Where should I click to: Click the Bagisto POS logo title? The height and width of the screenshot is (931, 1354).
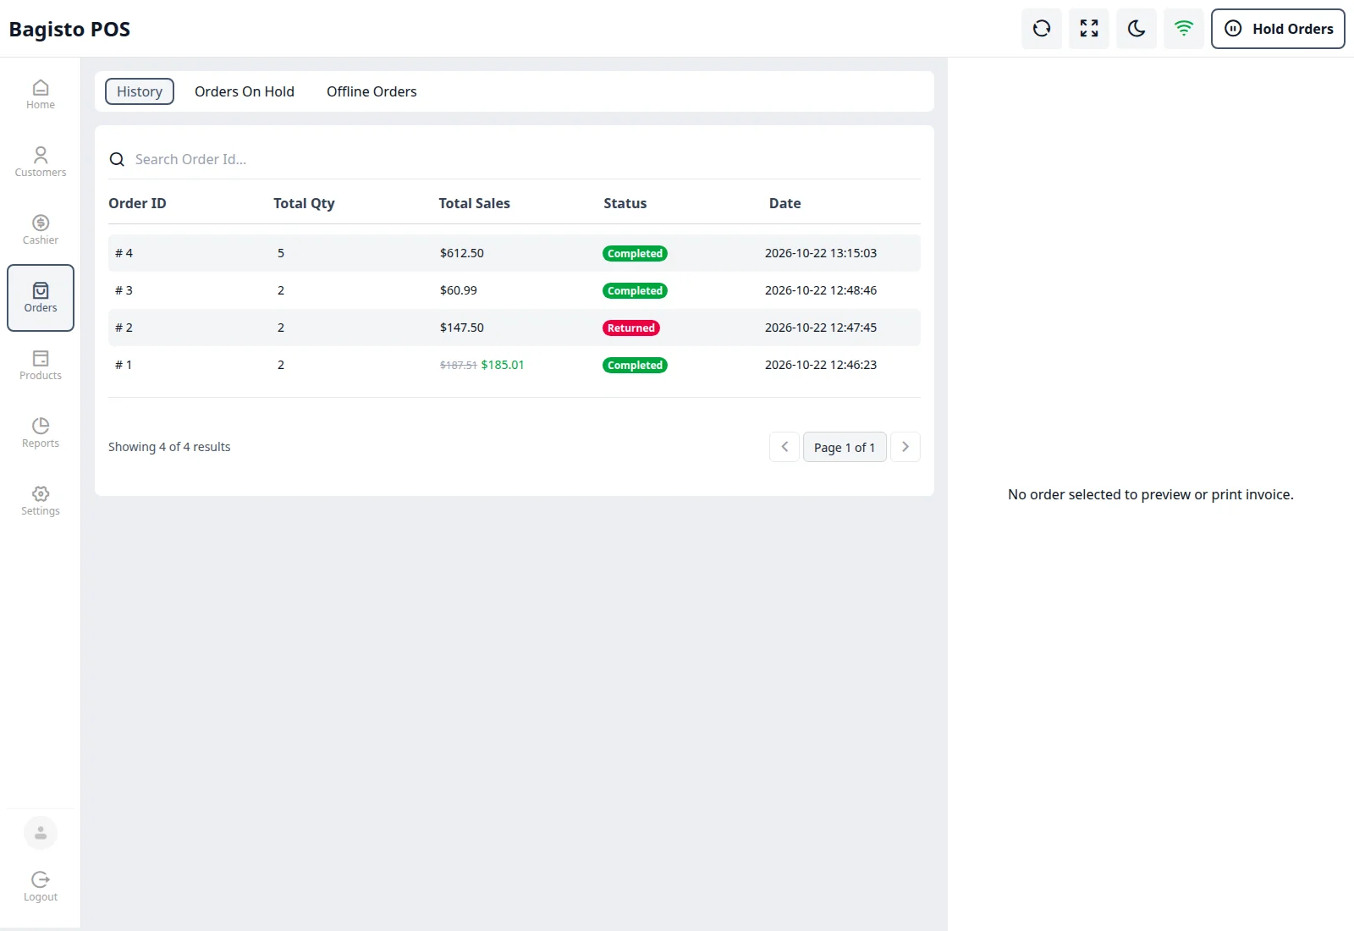coord(69,30)
